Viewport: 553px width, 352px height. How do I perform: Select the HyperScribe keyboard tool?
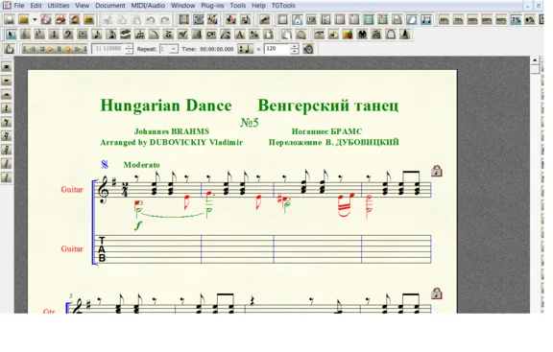point(125,35)
